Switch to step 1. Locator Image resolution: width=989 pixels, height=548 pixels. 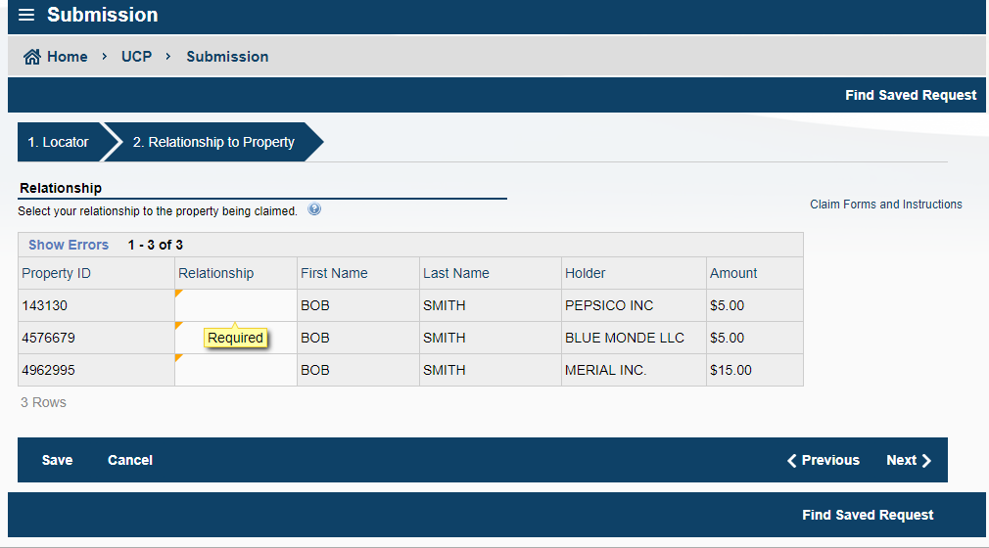(58, 142)
